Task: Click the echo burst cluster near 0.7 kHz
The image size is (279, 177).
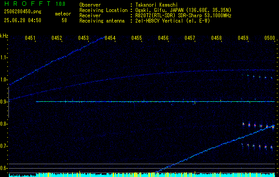Action: coord(257,146)
